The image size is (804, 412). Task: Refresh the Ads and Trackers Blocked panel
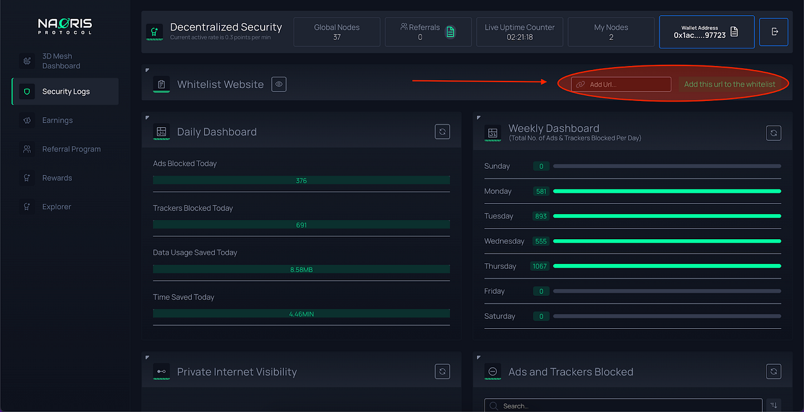(x=774, y=372)
